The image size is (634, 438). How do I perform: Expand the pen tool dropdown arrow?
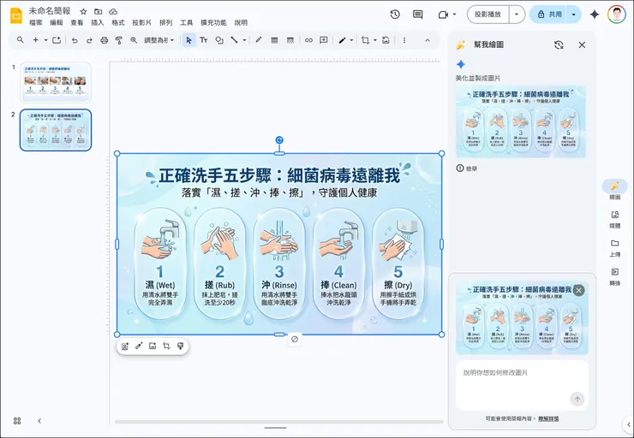(x=351, y=40)
